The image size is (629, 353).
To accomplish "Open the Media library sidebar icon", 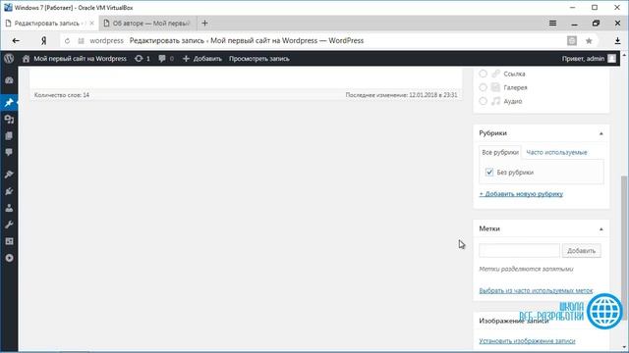I will click(9, 120).
